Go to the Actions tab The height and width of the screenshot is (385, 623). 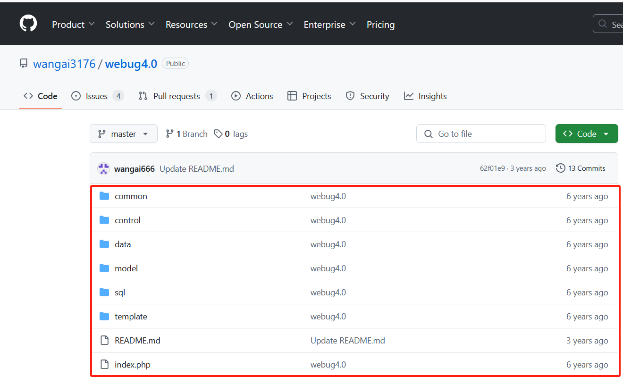coord(252,96)
